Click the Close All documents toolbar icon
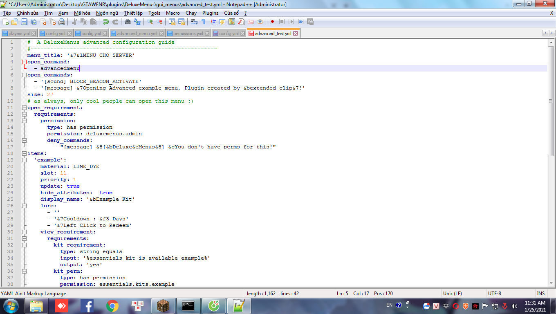Viewport: 556px width, 314px height. click(52, 22)
